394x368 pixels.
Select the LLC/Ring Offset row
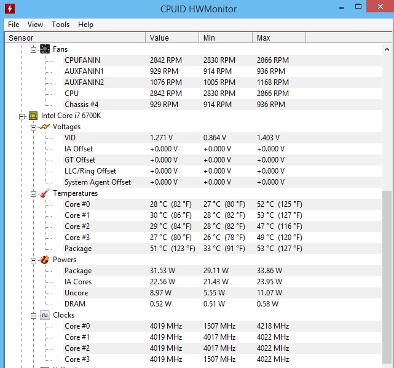pos(223,171)
